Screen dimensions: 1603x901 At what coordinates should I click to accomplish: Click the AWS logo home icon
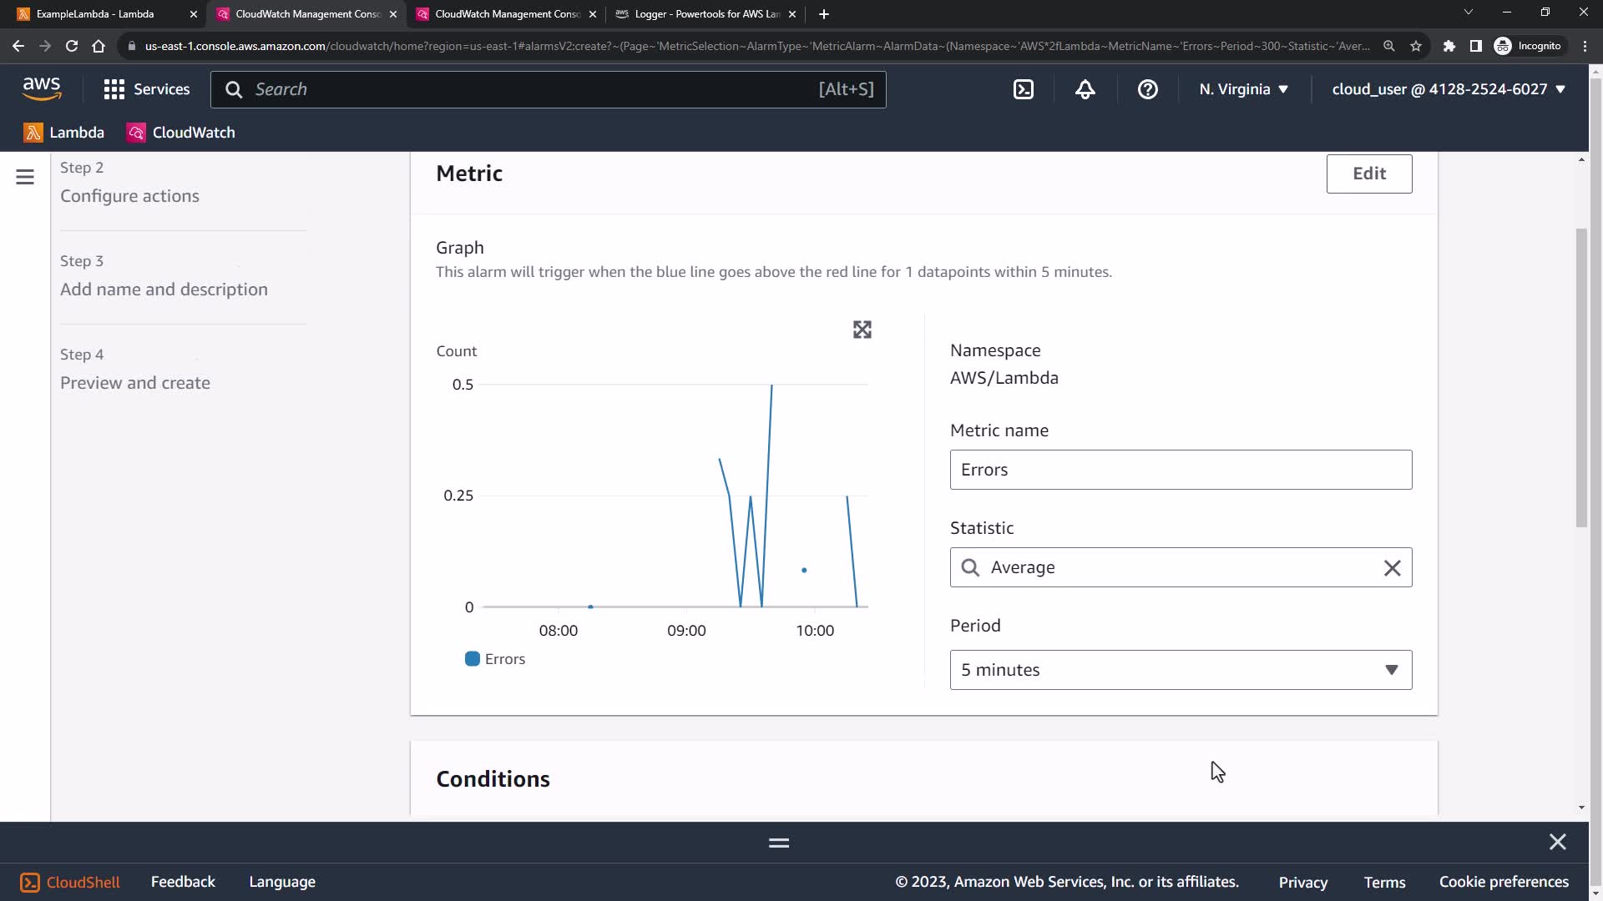(x=42, y=88)
